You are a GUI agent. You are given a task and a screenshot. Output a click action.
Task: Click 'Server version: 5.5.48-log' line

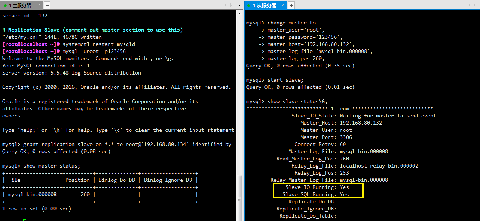(72, 73)
